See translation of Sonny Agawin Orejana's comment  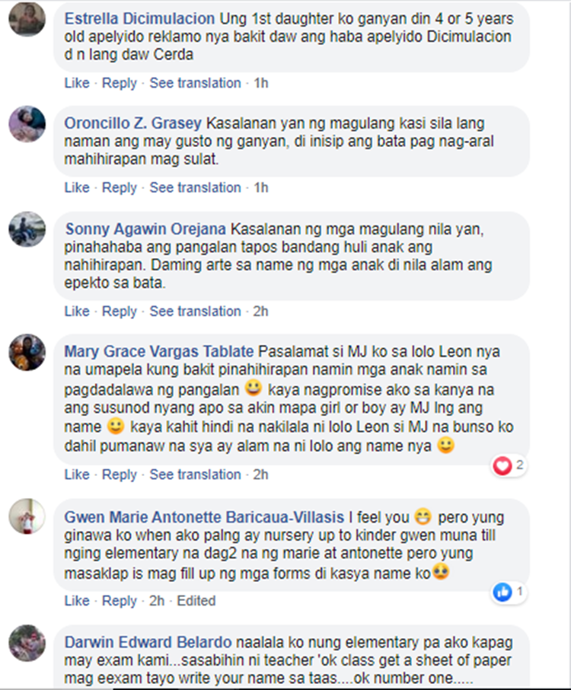click(x=195, y=311)
